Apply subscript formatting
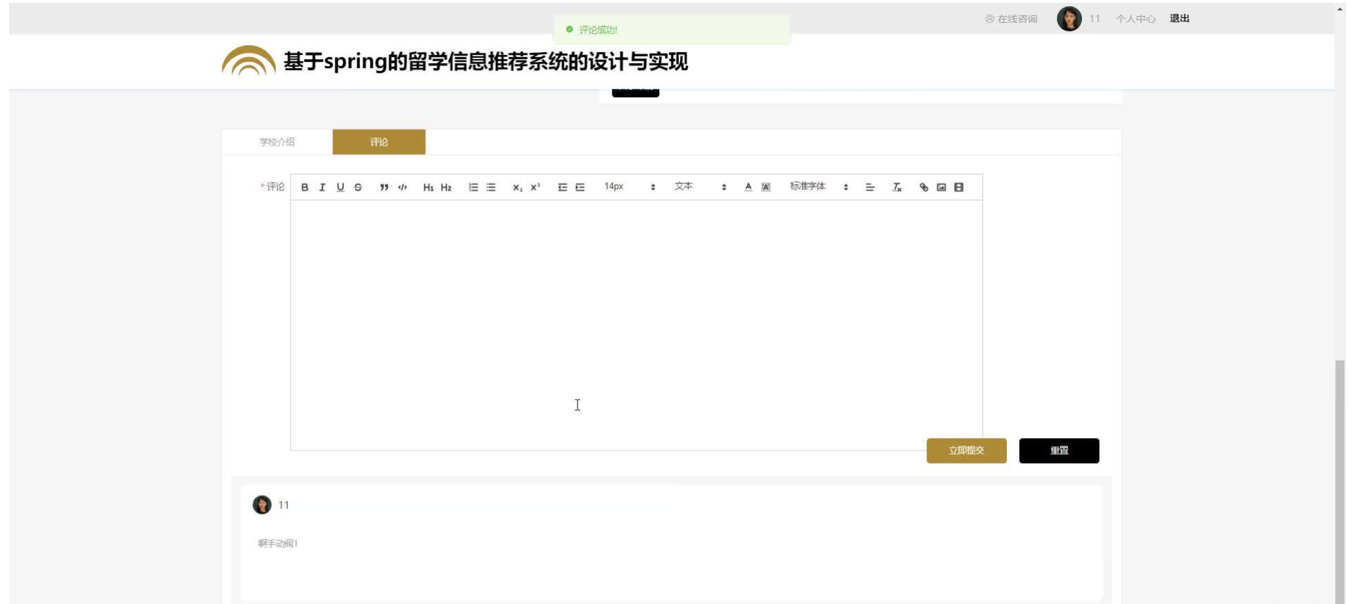1348x604 pixels. click(518, 187)
